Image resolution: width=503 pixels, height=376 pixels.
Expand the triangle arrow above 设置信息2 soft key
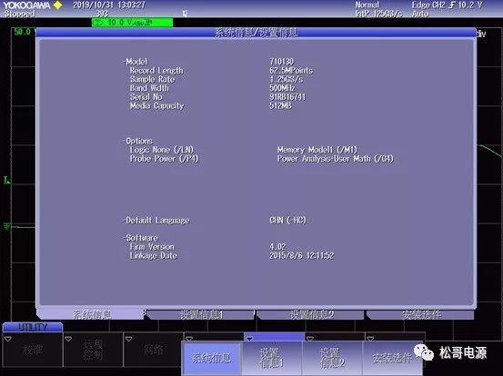(x=310, y=339)
